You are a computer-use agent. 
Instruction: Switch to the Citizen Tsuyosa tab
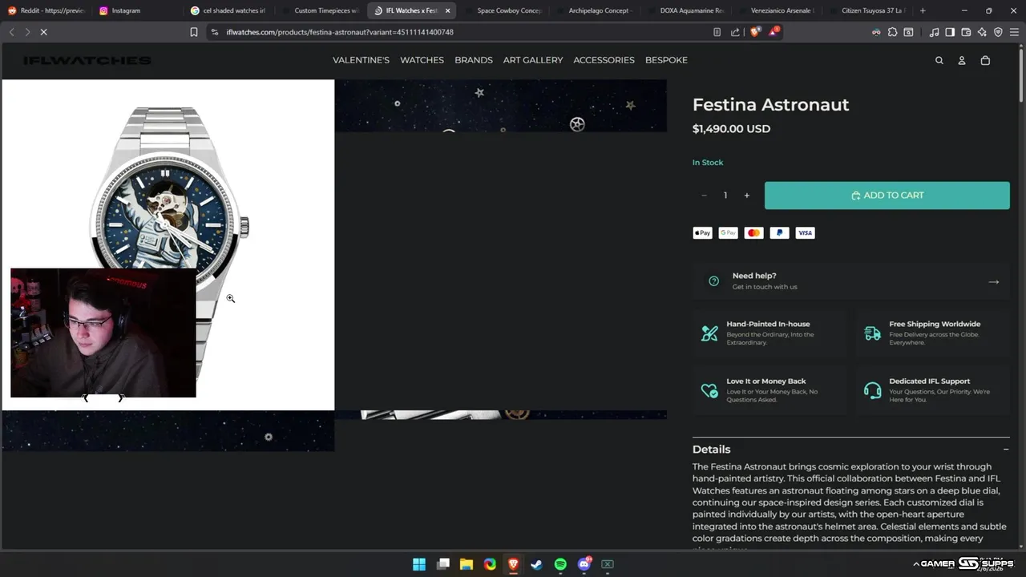coord(869,10)
